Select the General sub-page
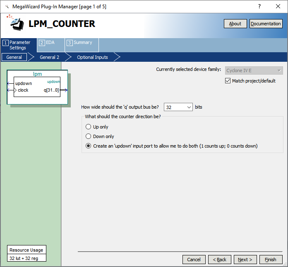The height and width of the screenshot is (267, 288). (14, 57)
